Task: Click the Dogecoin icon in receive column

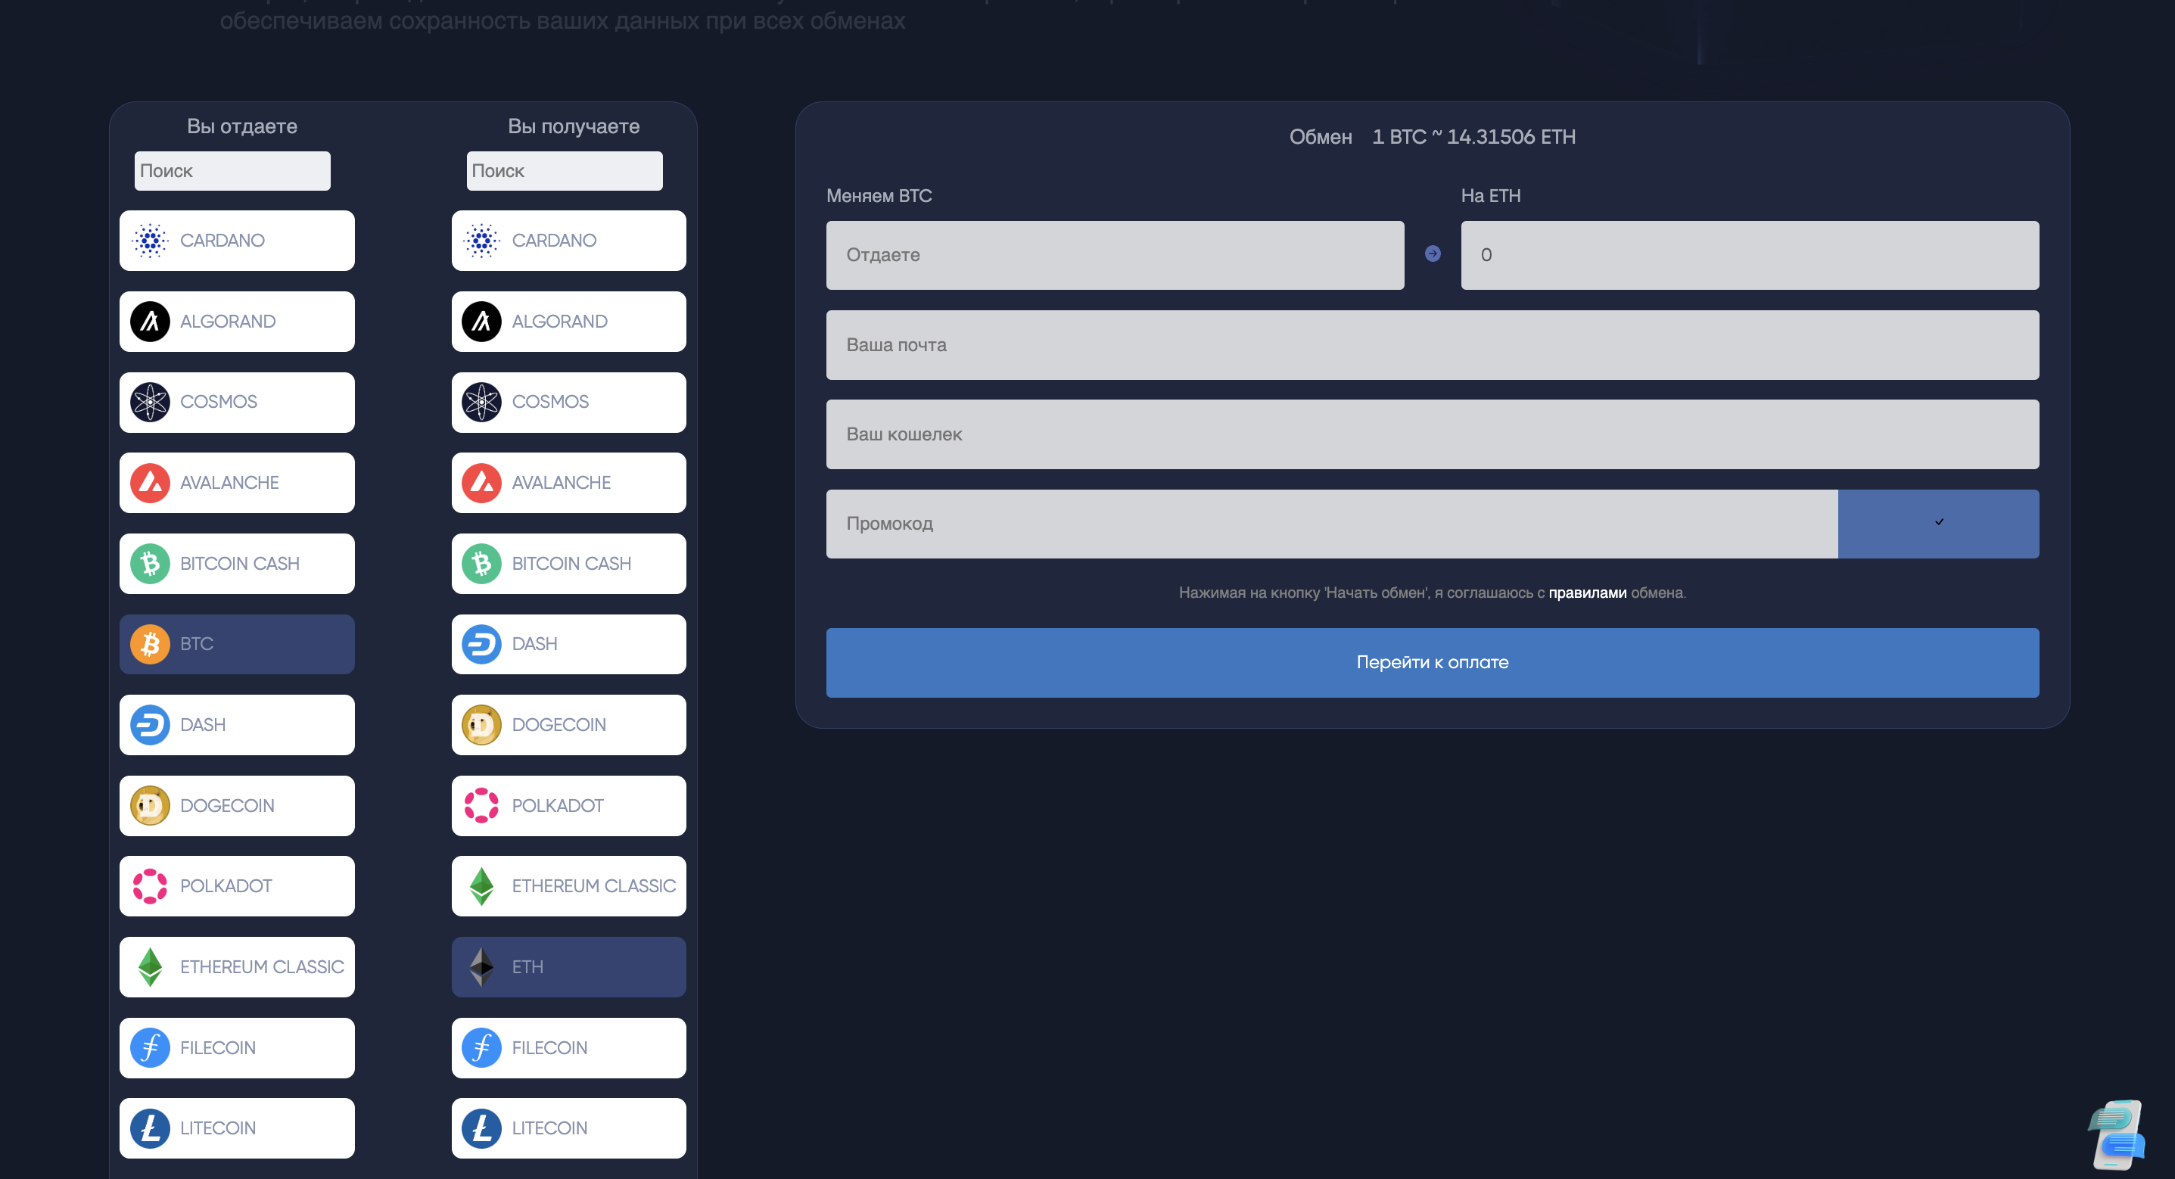Action: point(481,725)
